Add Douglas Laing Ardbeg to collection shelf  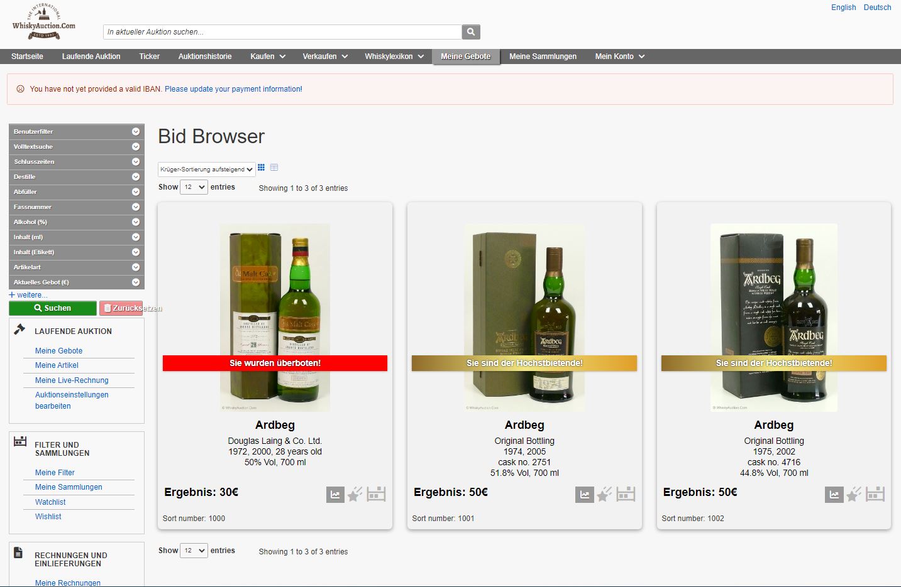click(x=376, y=495)
